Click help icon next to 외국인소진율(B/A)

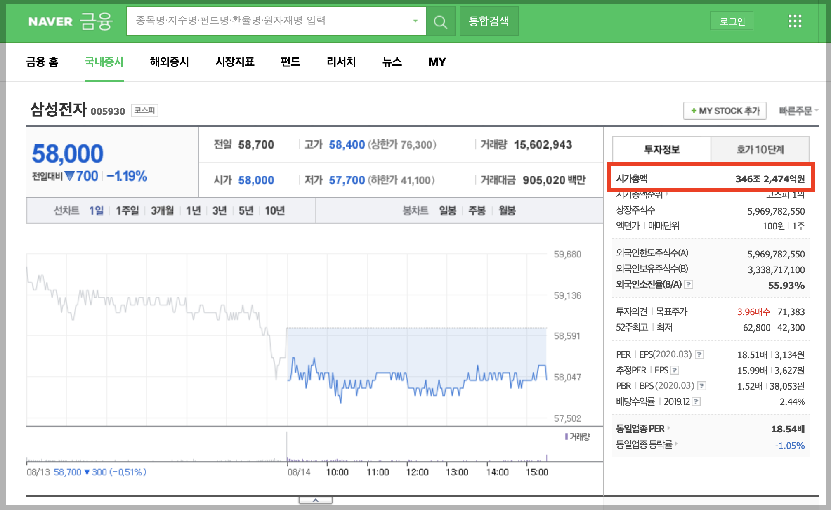[689, 284]
